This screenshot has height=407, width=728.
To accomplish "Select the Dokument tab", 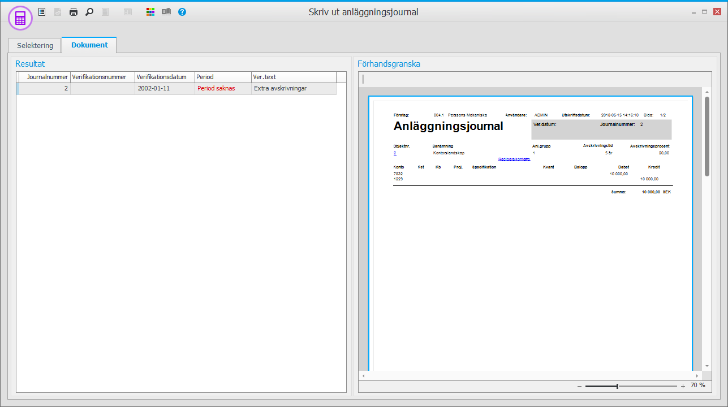I will pos(89,45).
